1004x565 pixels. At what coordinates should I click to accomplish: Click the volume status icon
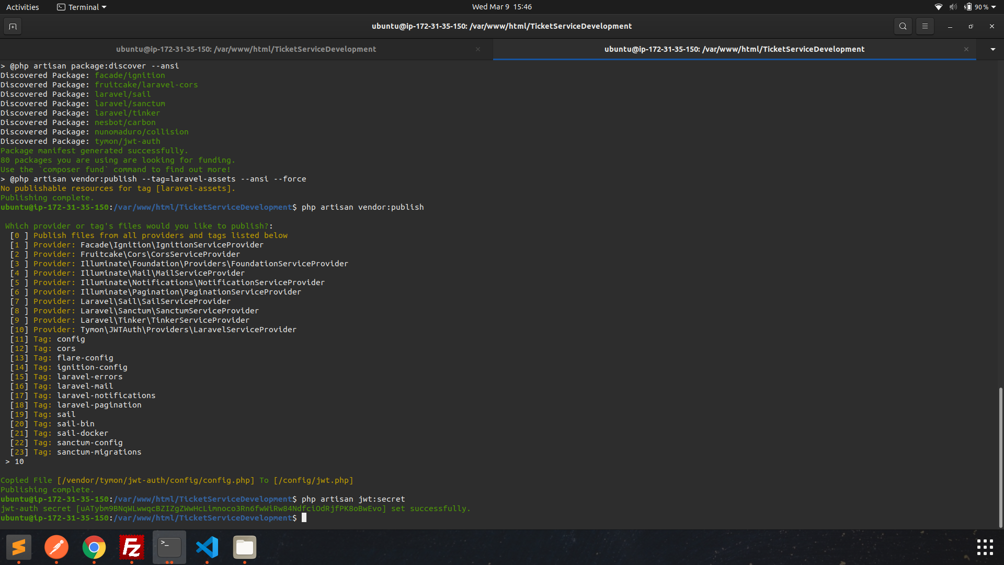click(x=953, y=7)
